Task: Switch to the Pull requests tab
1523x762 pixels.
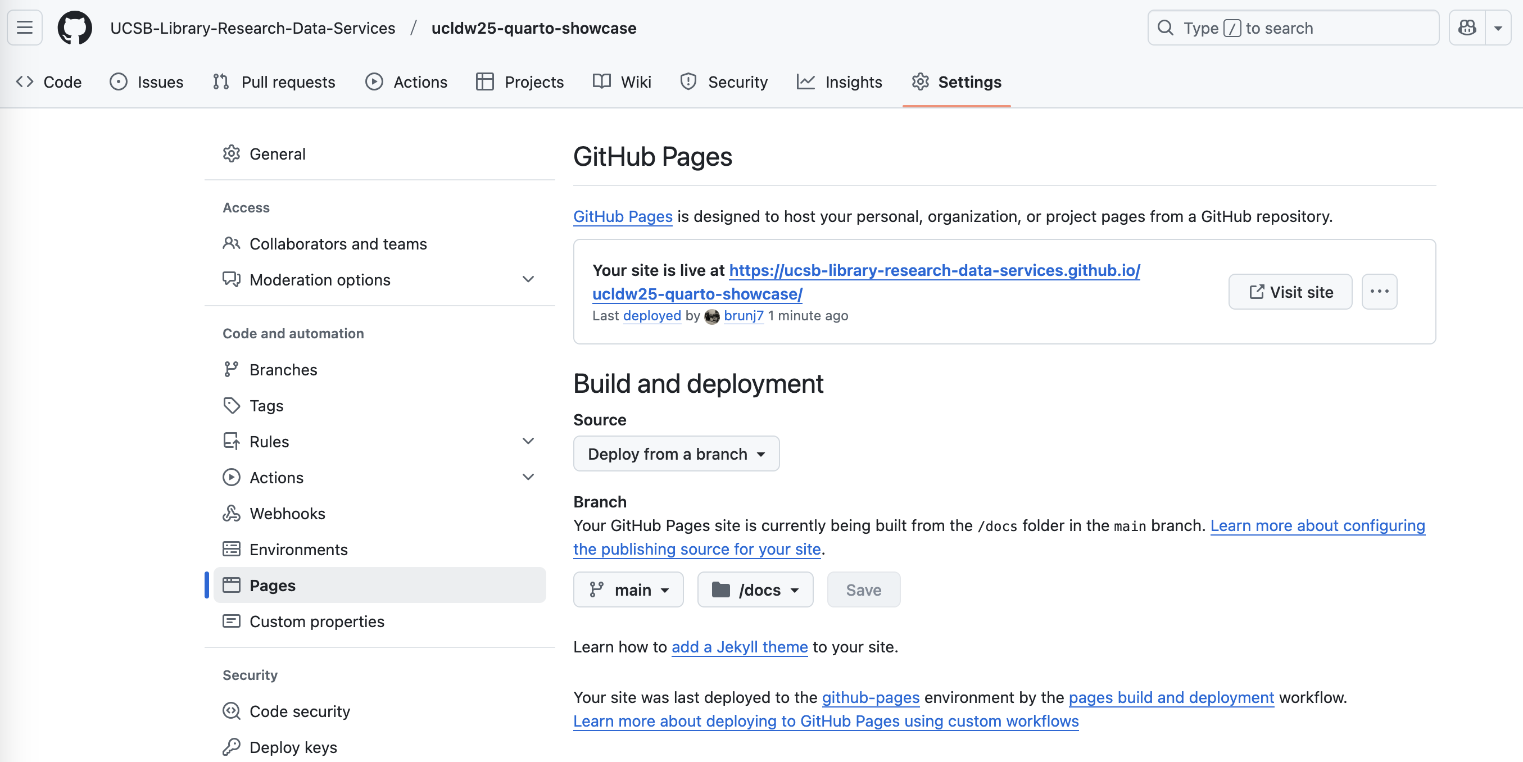Action: click(x=274, y=81)
